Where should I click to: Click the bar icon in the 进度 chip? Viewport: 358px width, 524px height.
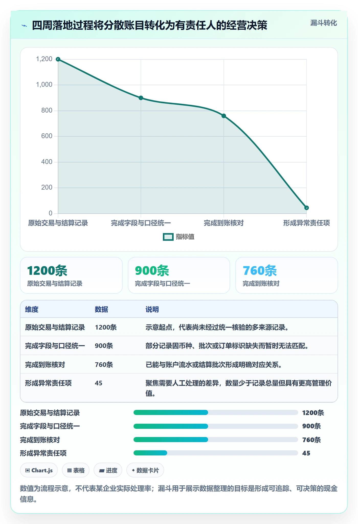tap(102, 471)
